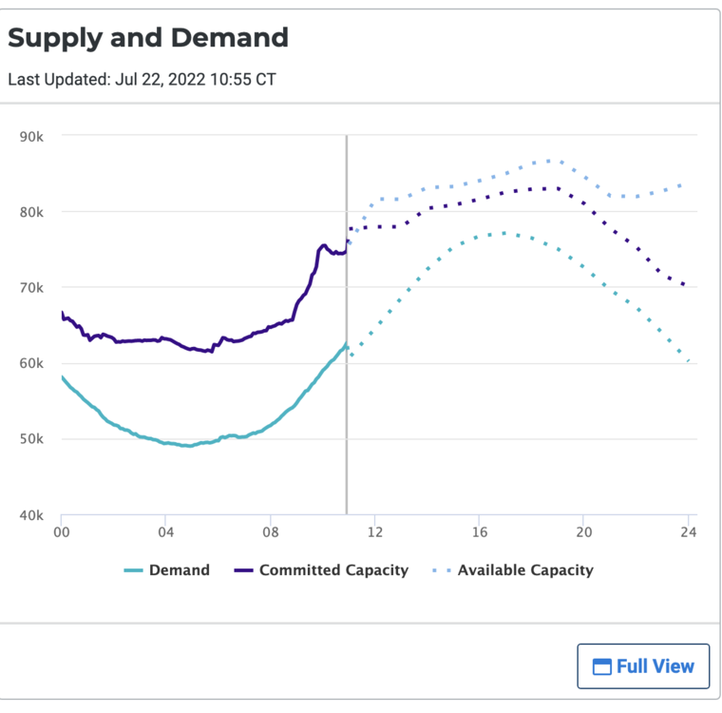Screen dimensions: 722x713
Task: Click the dotted Available Capacity legend marker
Action: pos(442,571)
